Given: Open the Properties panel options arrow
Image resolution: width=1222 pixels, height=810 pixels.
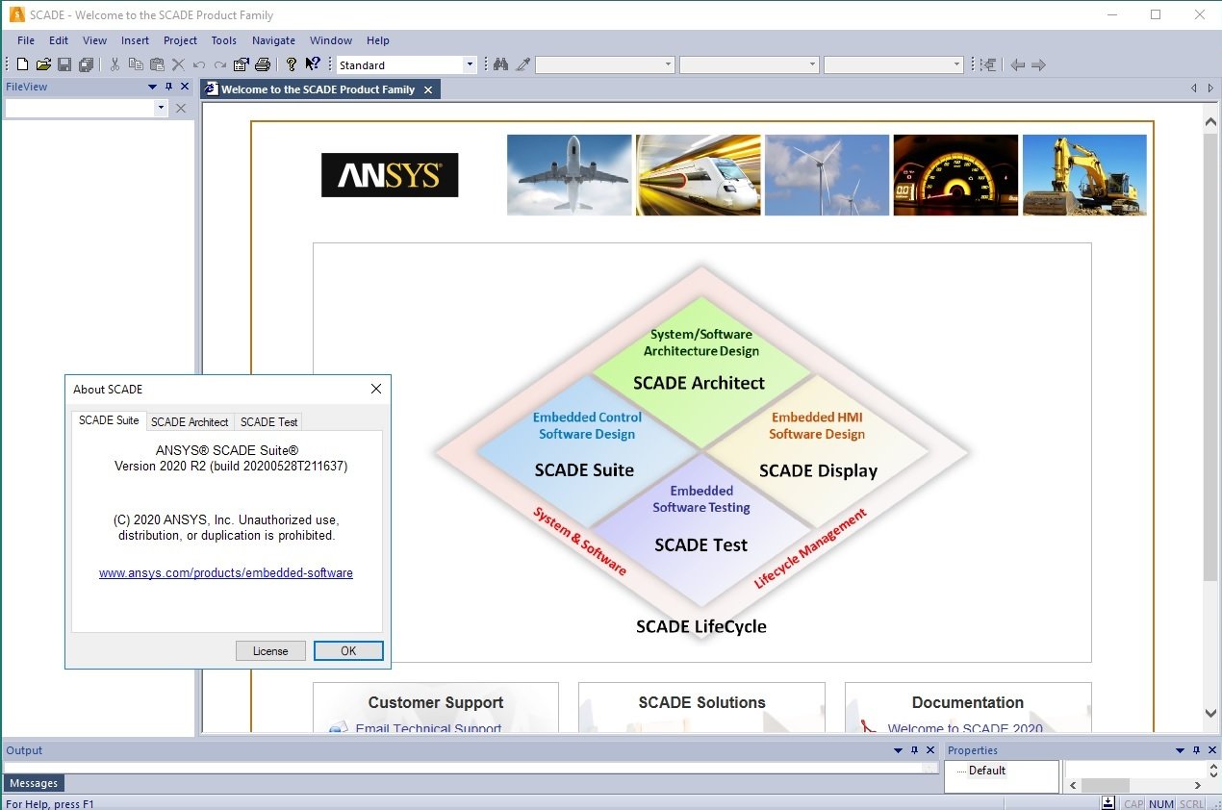Looking at the screenshot, I should [1180, 750].
